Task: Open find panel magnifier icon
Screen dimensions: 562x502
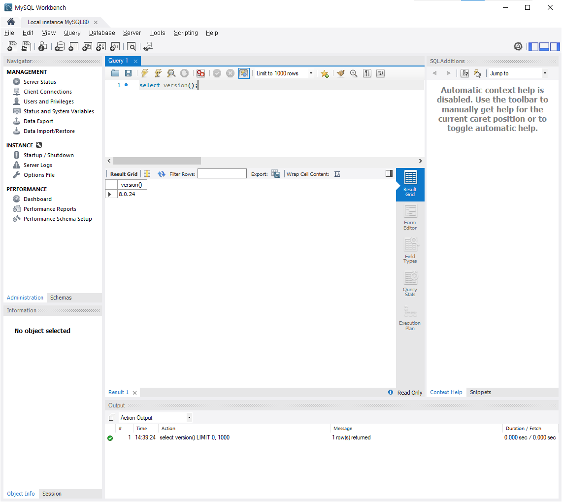Action: pos(354,73)
